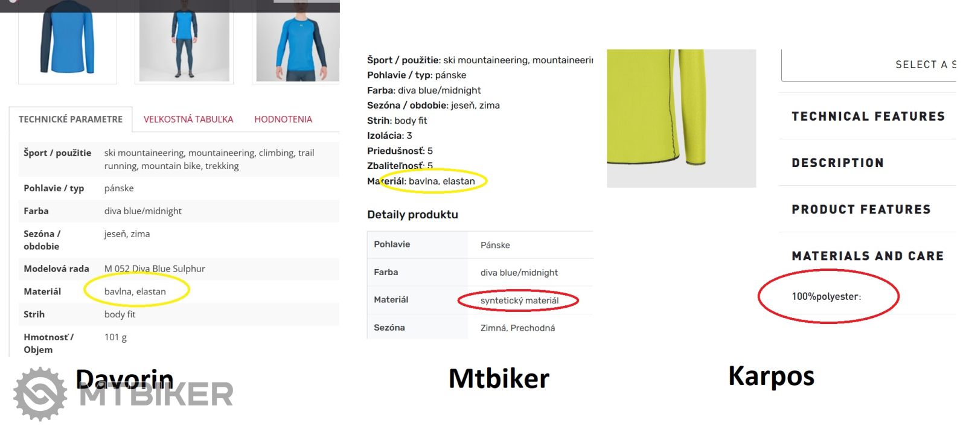Open the flat blue shirt thumbnail
This screenshot has height=432, width=966.
coord(67,39)
